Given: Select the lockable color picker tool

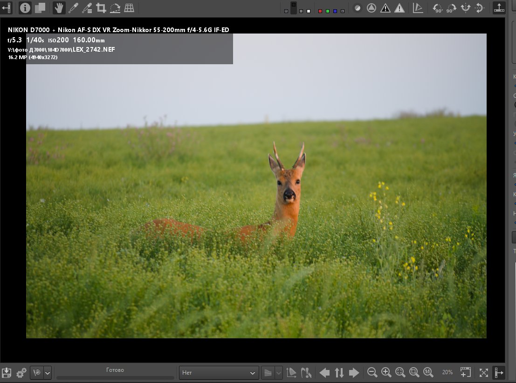Looking at the screenshot, I should [87, 8].
